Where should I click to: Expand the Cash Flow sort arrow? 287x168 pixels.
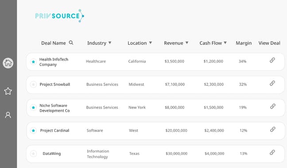[225, 43]
